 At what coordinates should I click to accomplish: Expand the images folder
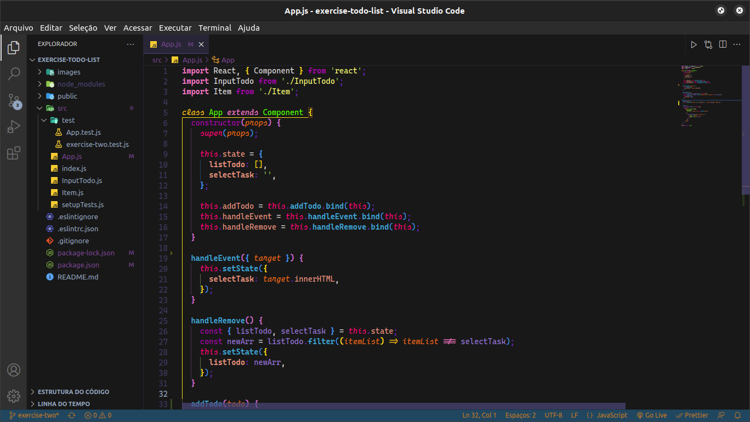[84, 72]
